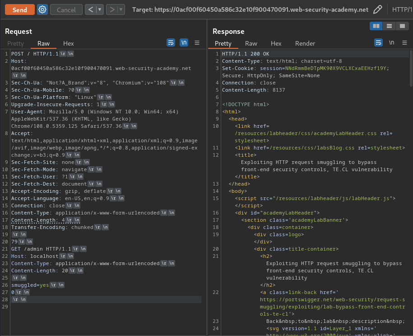Edit target with pencil icon

(378, 10)
